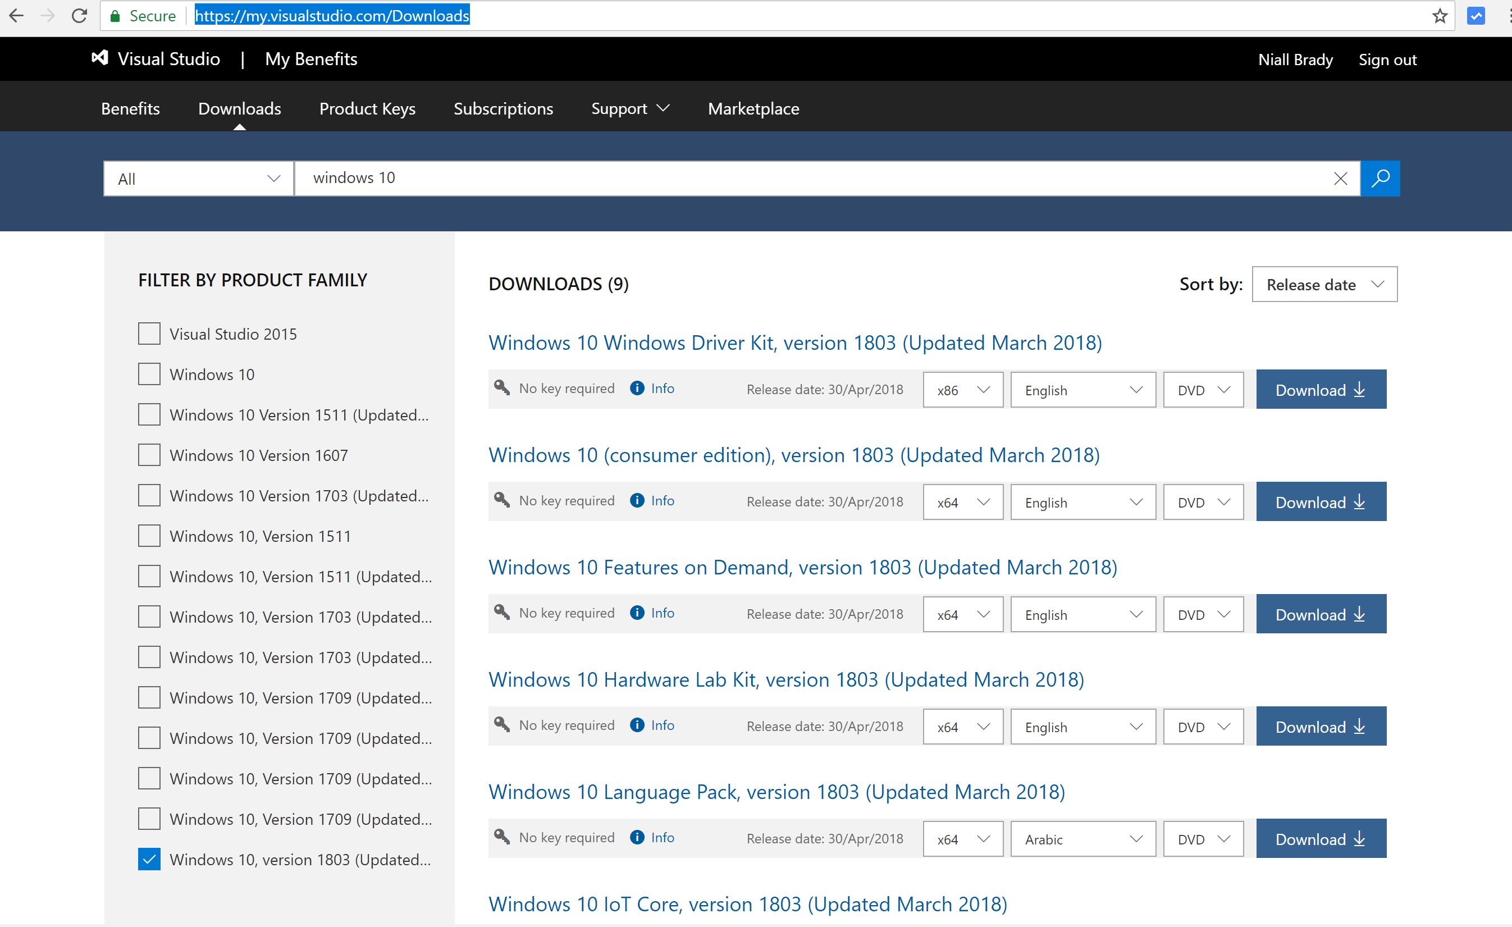The height and width of the screenshot is (927, 1512).
Task: Open the Marketplace tab
Action: [753, 108]
